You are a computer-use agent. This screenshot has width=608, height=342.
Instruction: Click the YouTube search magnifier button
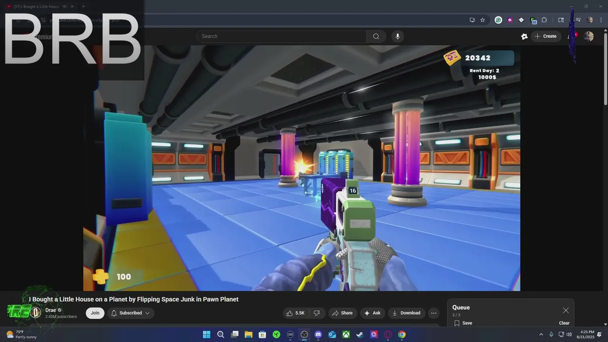[x=376, y=36]
